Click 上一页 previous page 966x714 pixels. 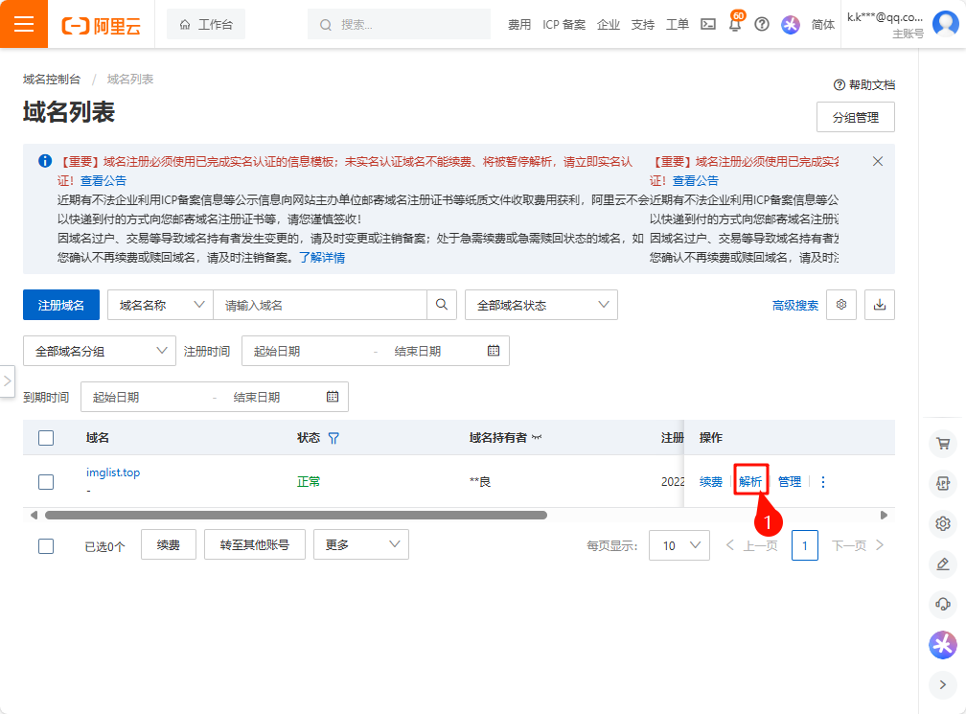pyautogui.click(x=751, y=545)
